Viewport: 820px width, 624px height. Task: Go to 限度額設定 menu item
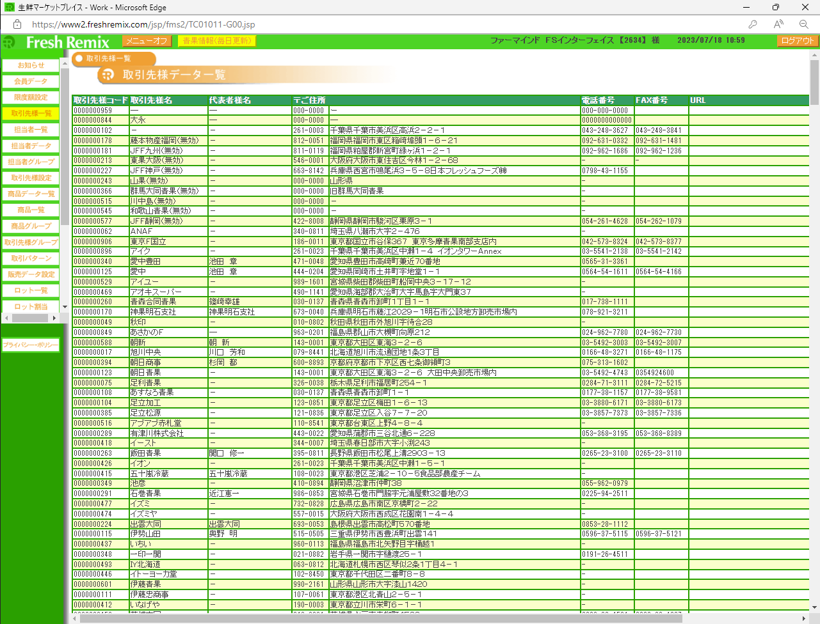(31, 97)
